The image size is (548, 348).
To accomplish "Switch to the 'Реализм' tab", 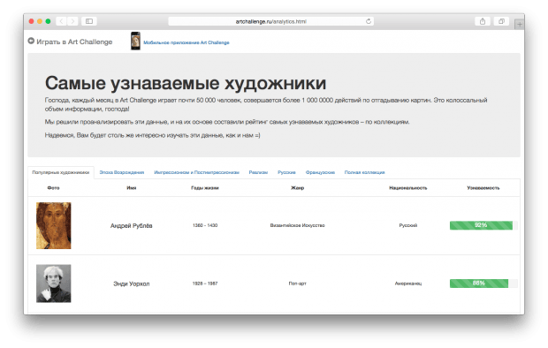I will (258, 172).
